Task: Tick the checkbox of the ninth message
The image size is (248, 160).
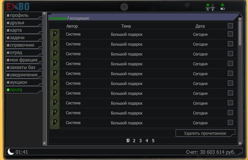Action: click(230, 113)
